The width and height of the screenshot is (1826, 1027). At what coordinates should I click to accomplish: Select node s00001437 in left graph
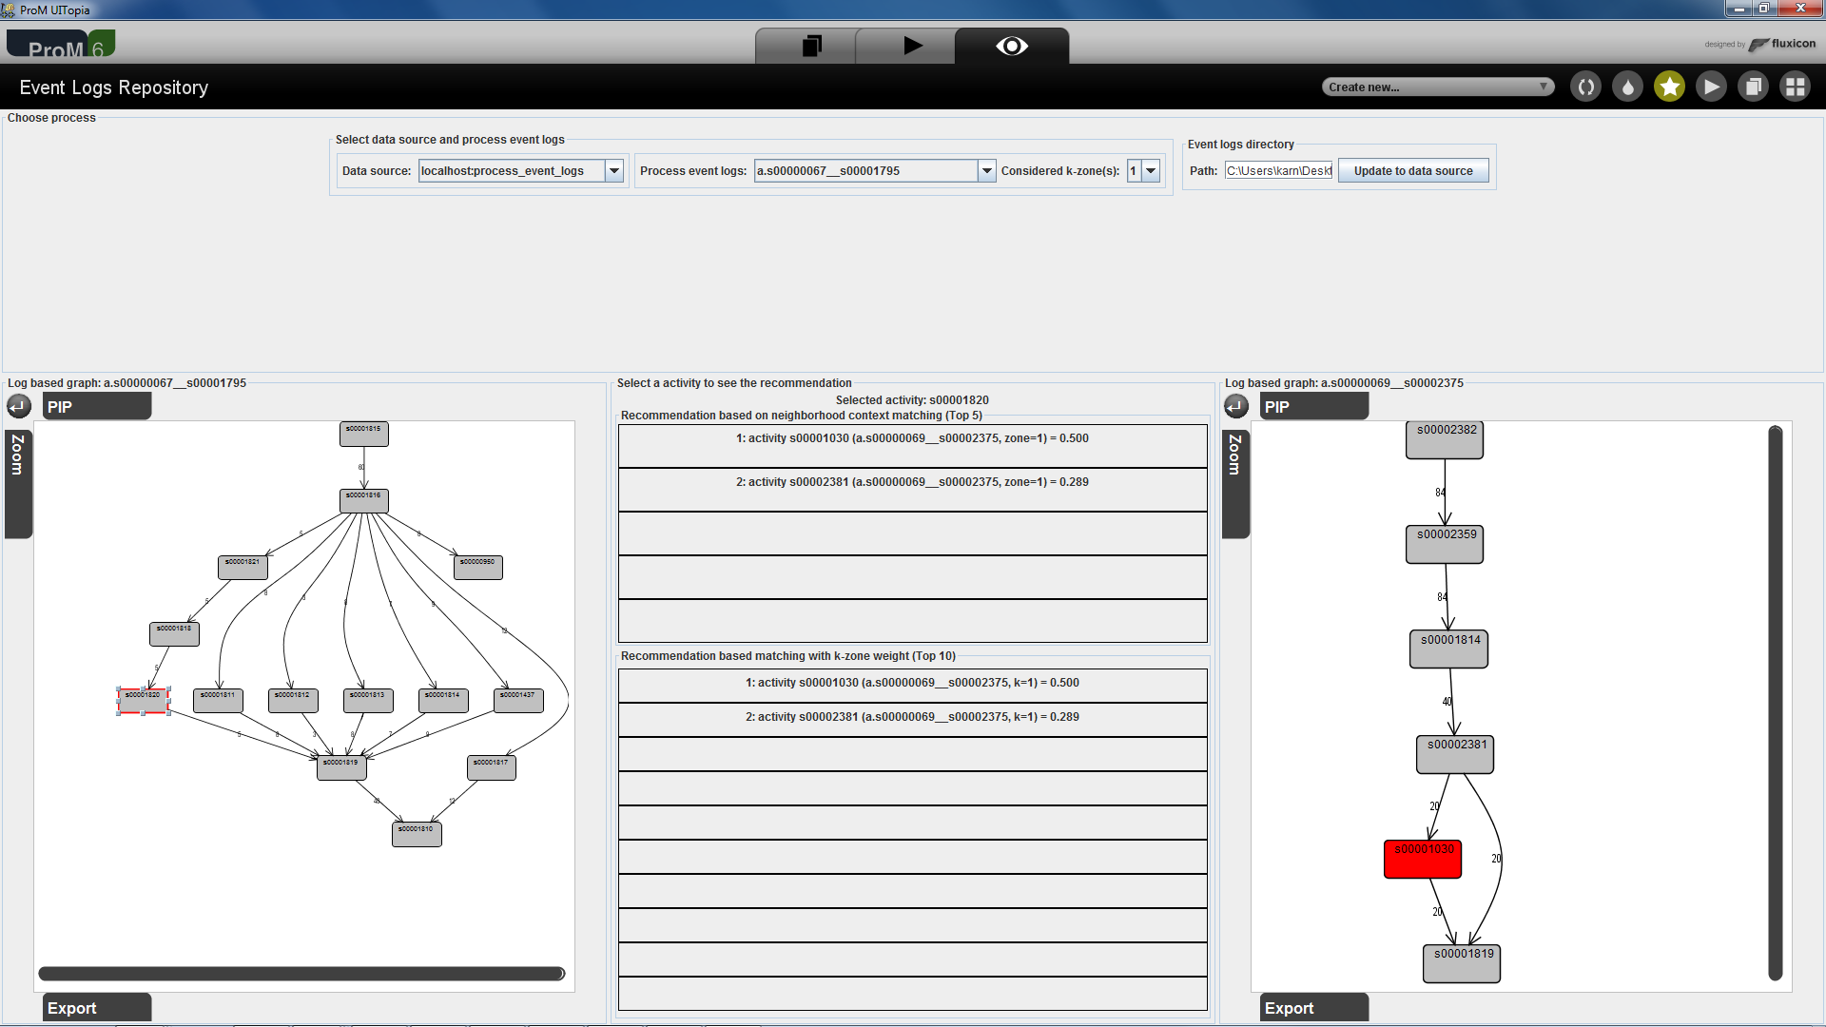pos(518,700)
